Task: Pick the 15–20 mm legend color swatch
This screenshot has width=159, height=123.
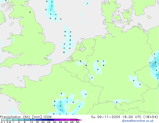Action: (x=39, y=120)
